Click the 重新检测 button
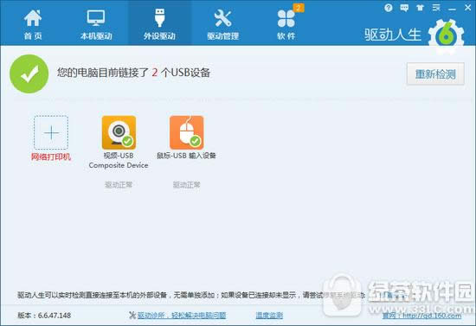 [x=435, y=74]
